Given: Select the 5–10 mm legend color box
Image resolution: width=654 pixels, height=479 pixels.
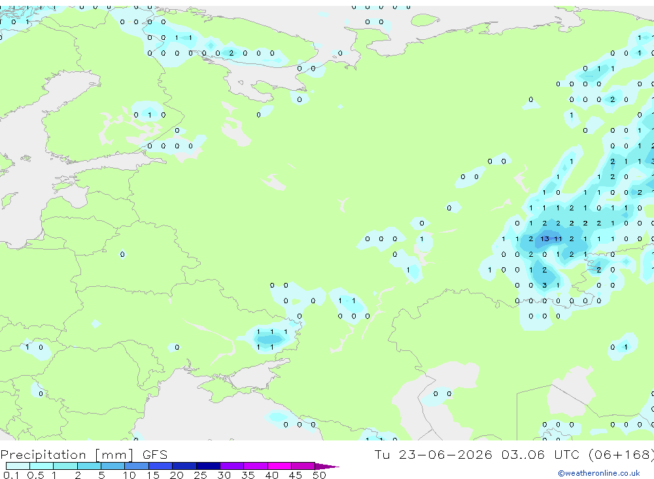Looking at the screenshot, I should click(113, 466).
